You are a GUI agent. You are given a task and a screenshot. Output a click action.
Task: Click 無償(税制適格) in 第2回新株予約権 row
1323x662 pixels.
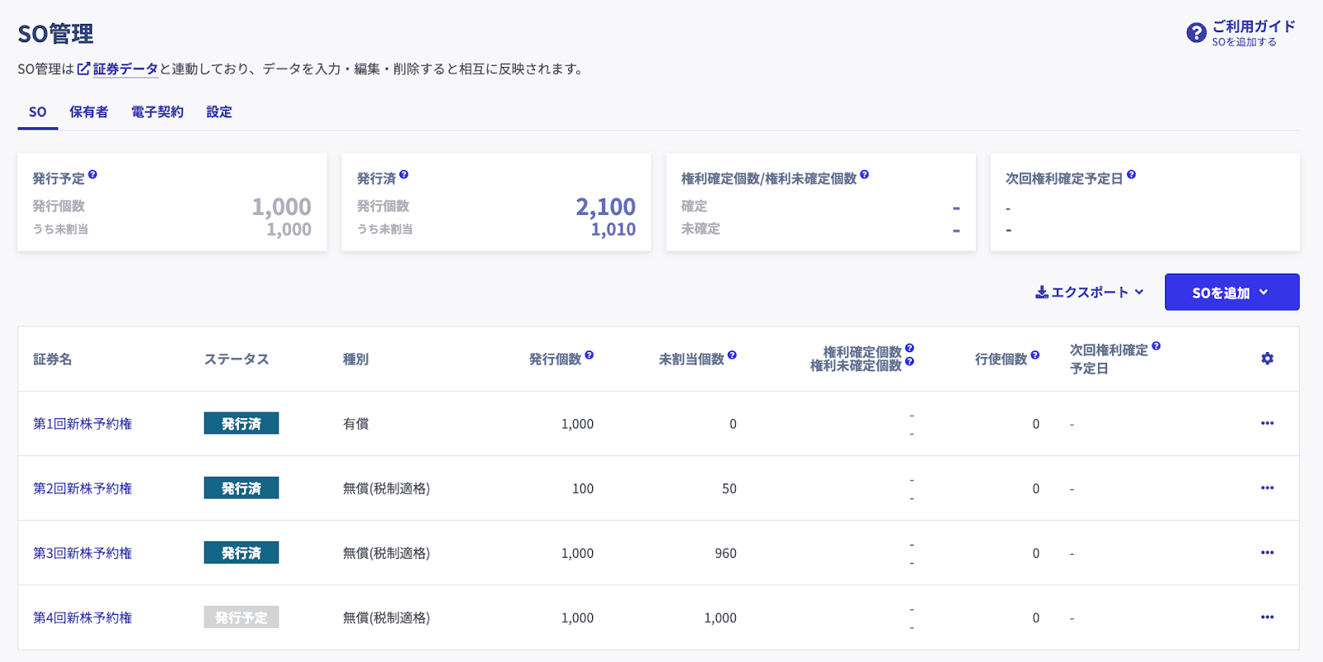pos(386,488)
